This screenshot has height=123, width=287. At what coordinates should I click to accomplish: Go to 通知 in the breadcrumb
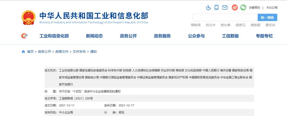[x=93, y=52]
